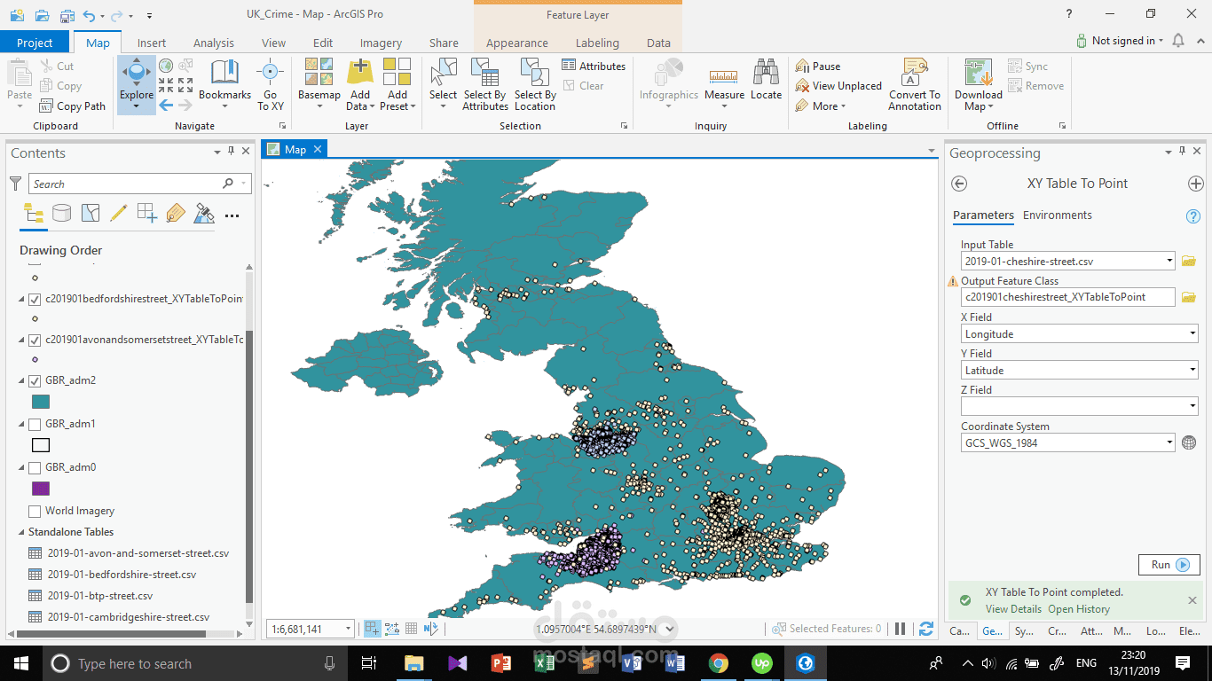
Task: Collapse the Standalone Tables group
Action: click(x=21, y=532)
